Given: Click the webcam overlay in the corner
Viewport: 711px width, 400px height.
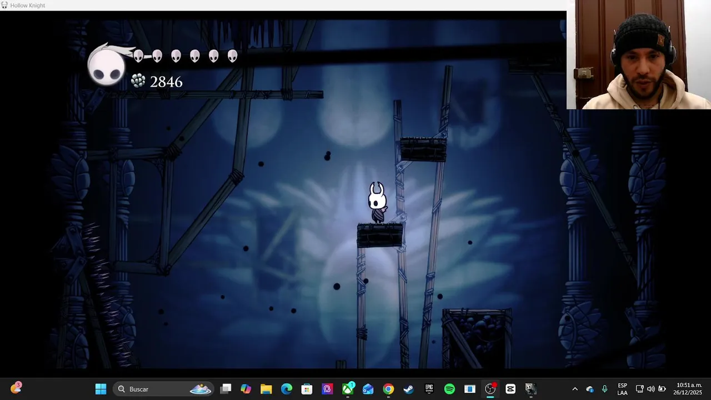Looking at the screenshot, I should pyautogui.click(x=639, y=54).
